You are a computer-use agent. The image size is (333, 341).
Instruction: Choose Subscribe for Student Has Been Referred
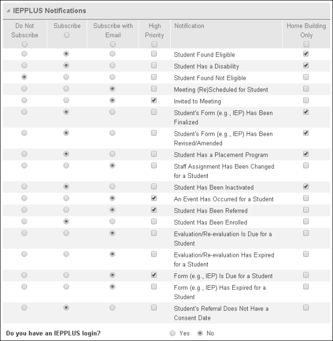click(67, 210)
